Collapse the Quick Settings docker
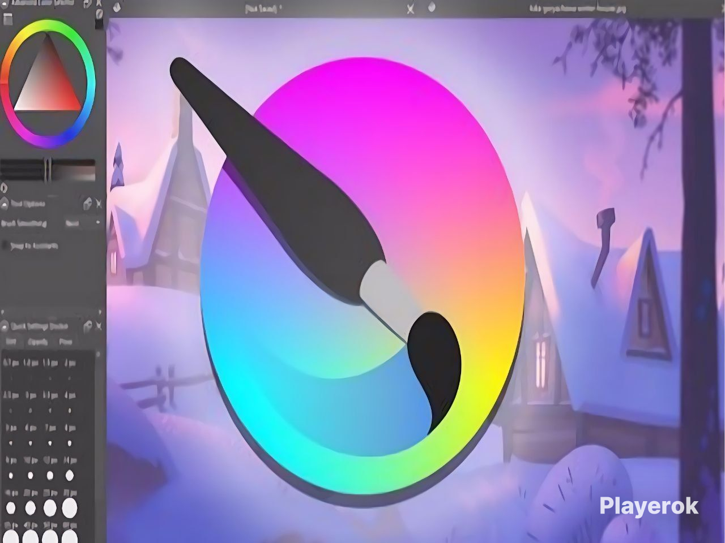 5,326
